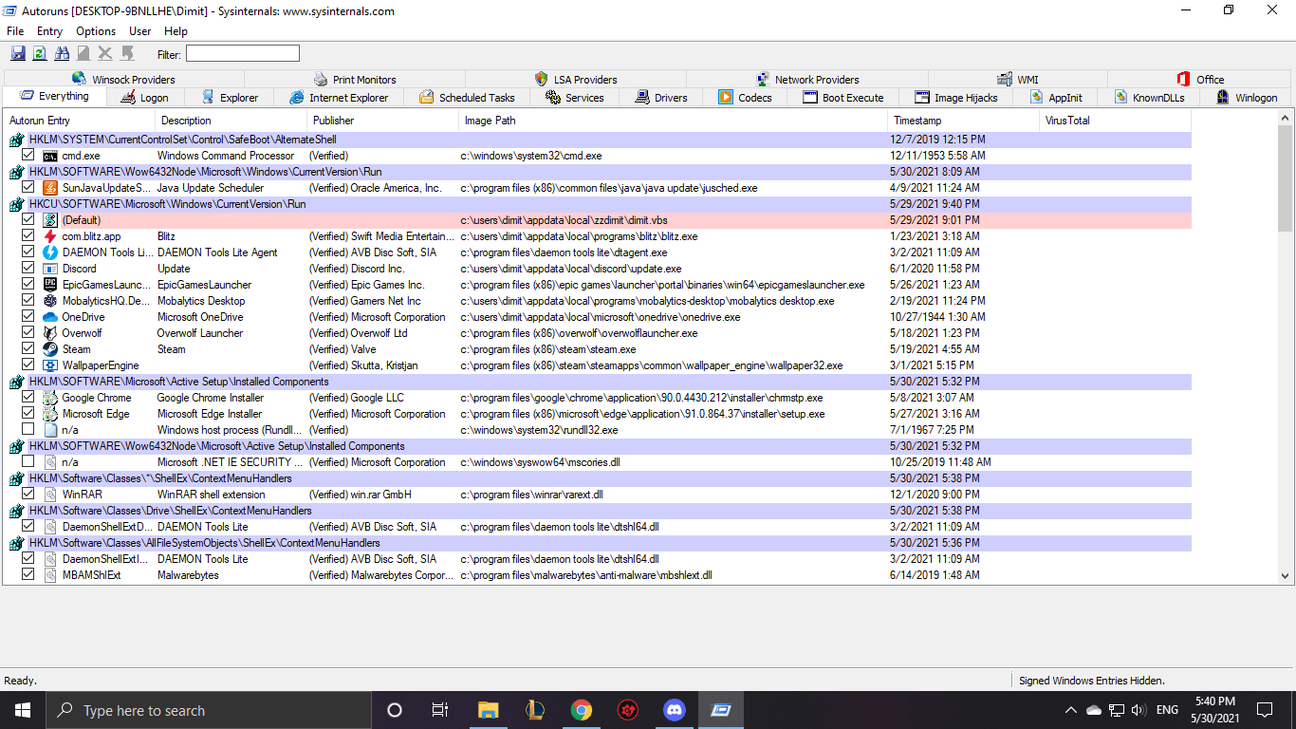
Task: Enable the rundll32.exe n/a entry checkbox
Action: pyautogui.click(x=28, y=429)
